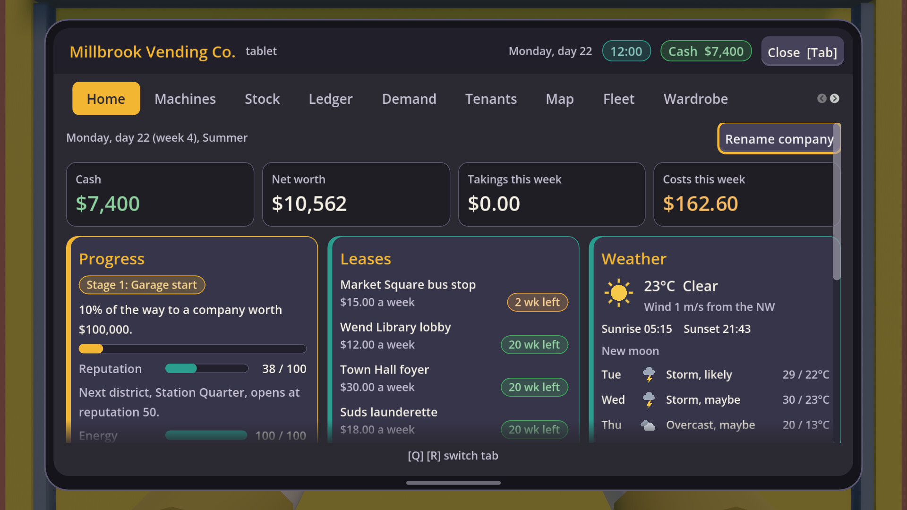Click the Sunset 21:43 text
Screen dimensions: 907x510
click(x=717, y=329)
